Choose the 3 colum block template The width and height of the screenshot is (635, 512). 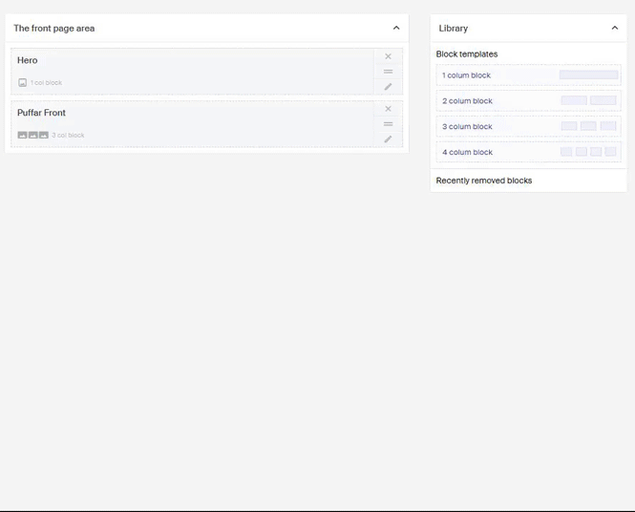click(x=468, y=127)
